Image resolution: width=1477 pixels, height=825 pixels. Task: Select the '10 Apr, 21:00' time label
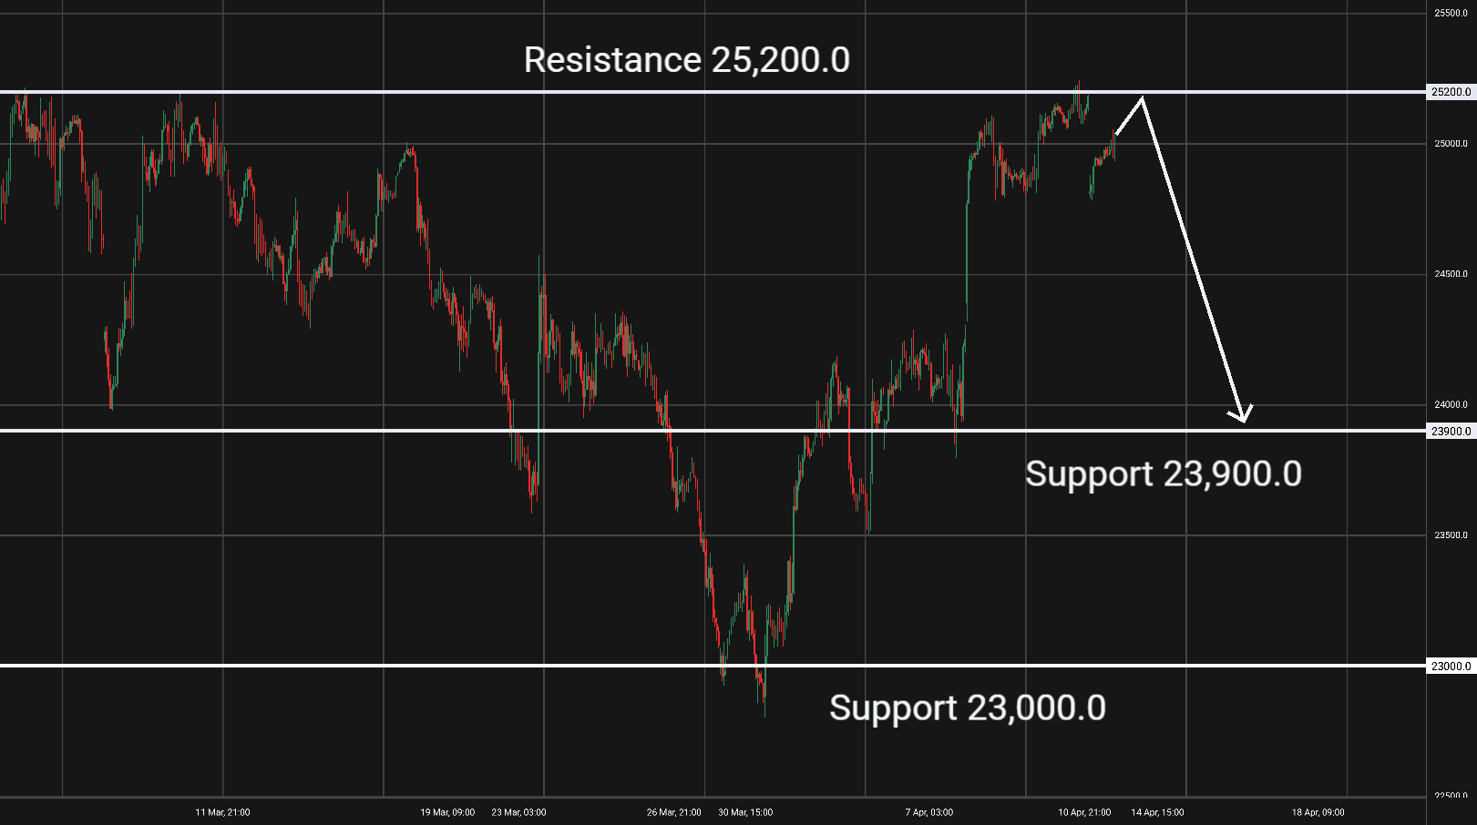(1084, 812)
